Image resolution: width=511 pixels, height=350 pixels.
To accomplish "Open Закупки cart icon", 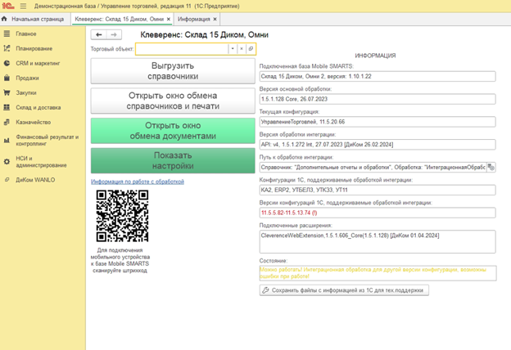I will pyautogui.click(x=7, y=92).
